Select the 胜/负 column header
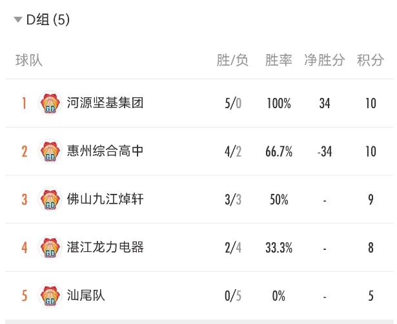This screenshot has width=397, height=324. tap(232, 61)
